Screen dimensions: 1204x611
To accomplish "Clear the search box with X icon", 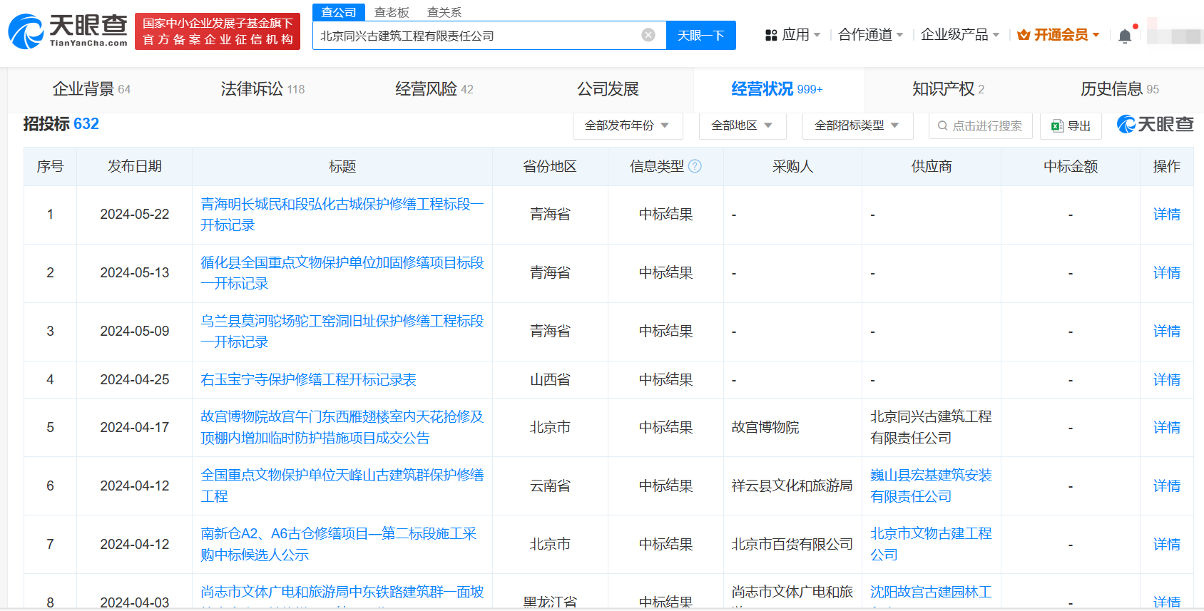I will point(648,35).
